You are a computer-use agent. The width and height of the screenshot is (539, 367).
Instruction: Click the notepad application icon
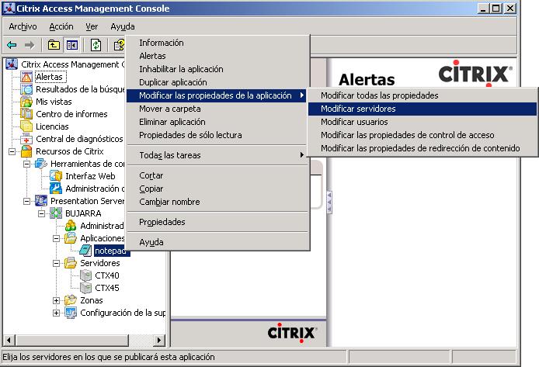pyautogui.click(x=85, y=251)
